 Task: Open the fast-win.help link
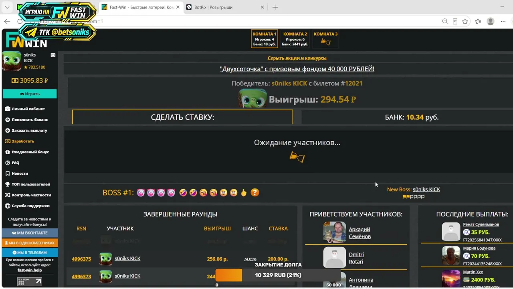click(30, 270)
